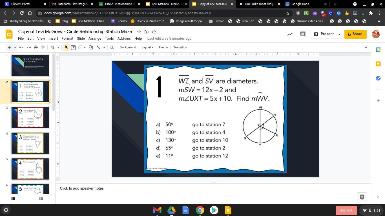
Task: Open the Add-ons menu
Action: (124, 39)
